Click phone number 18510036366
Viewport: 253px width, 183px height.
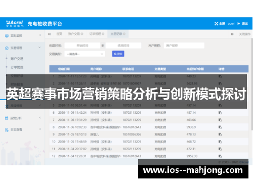click(132, 134)
